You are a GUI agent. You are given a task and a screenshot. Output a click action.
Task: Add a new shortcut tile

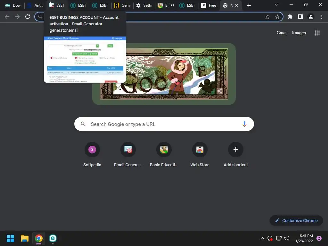point(236,155)
